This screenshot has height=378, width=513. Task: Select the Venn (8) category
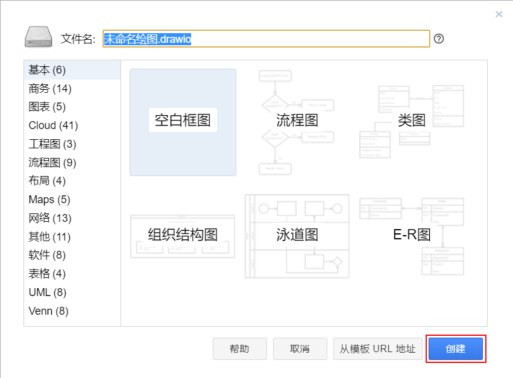72,310
